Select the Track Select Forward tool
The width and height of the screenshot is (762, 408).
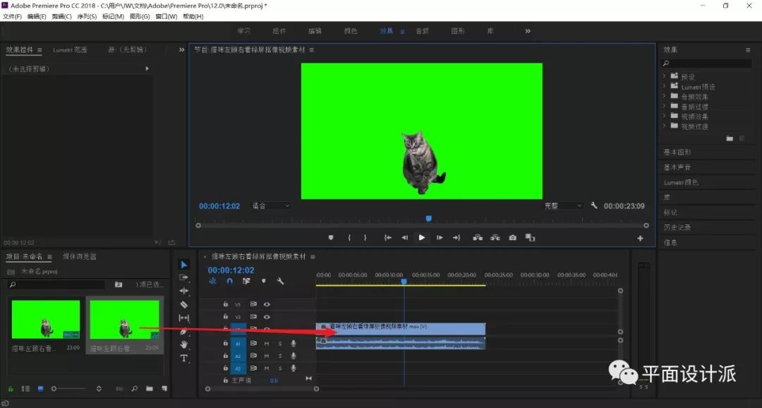click(x=184, y=277)
